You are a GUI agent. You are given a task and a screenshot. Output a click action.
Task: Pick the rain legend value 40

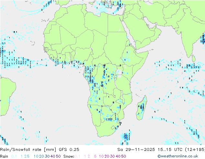[53, 156]
